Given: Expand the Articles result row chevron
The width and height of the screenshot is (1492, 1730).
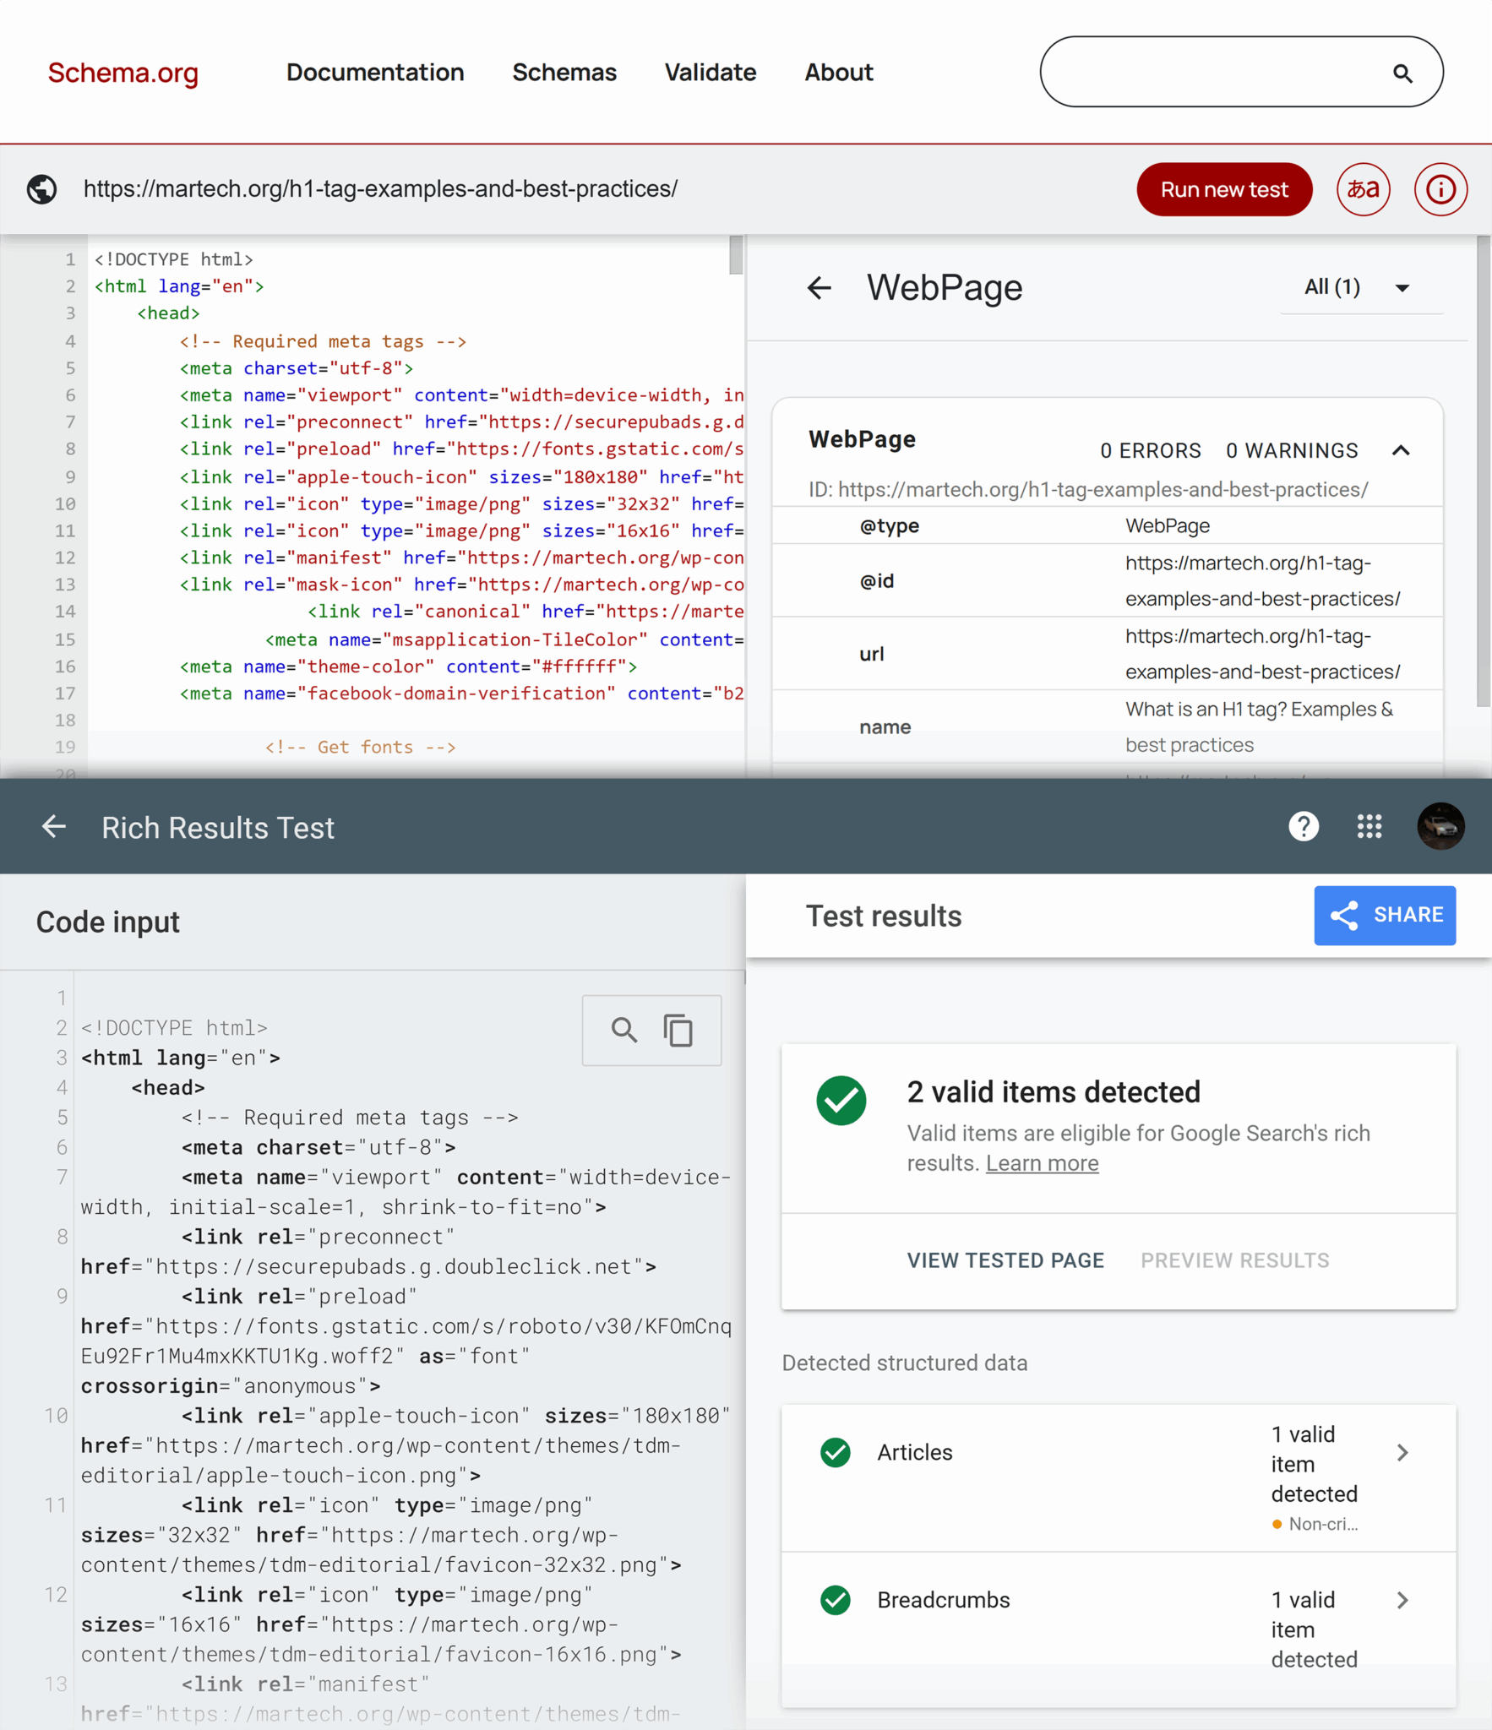Looking at the screenshot, I should (x=1402, y=1452).
